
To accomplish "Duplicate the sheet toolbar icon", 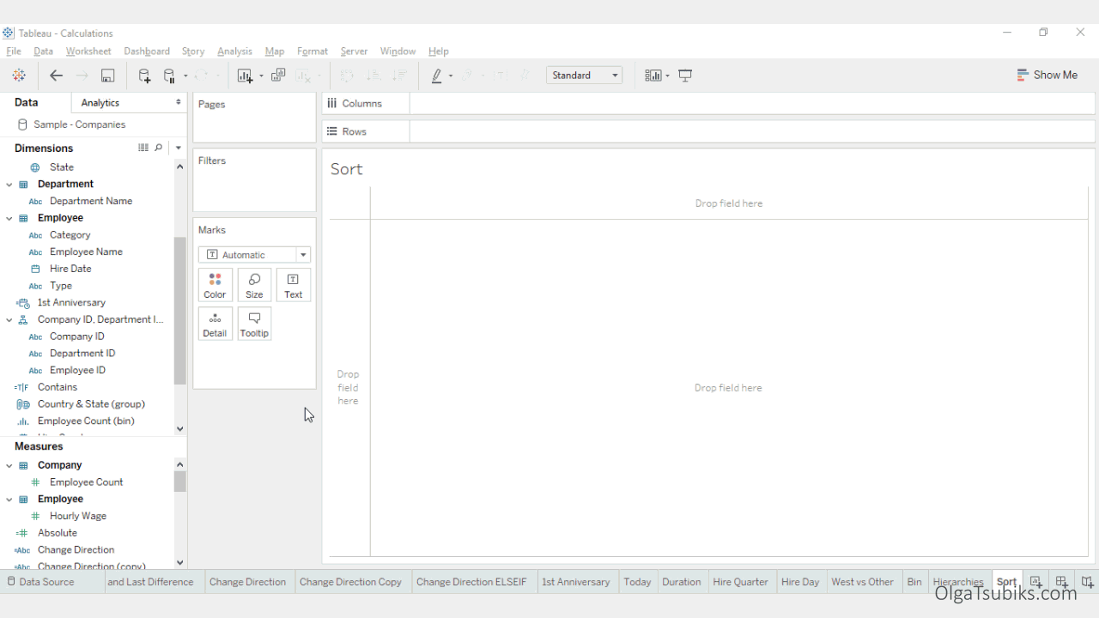I will click(x=278, y=76).
